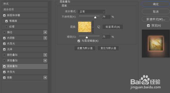Create new preset from current pattern icon
This screenshot has height=93, width=170.
click(x=99, y=27)
